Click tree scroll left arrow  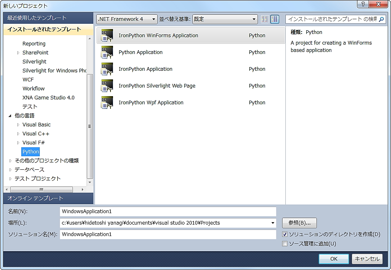[7, 189]
